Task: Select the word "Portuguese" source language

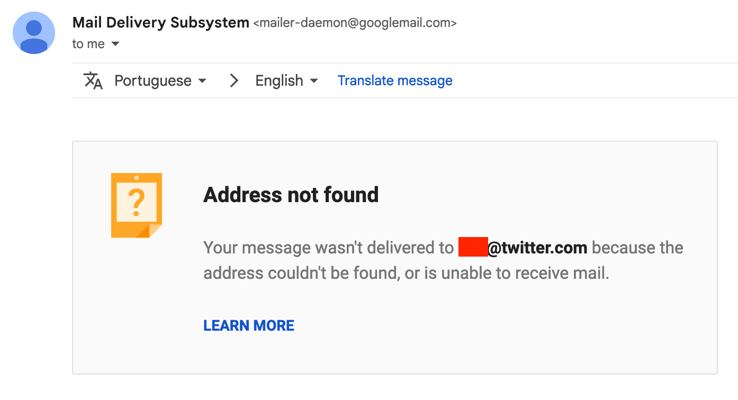Action: pos(153,80)
